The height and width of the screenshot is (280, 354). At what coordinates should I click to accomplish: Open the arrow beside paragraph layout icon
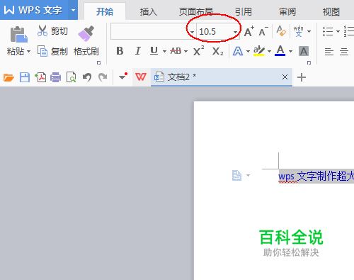tap(248, 175)
